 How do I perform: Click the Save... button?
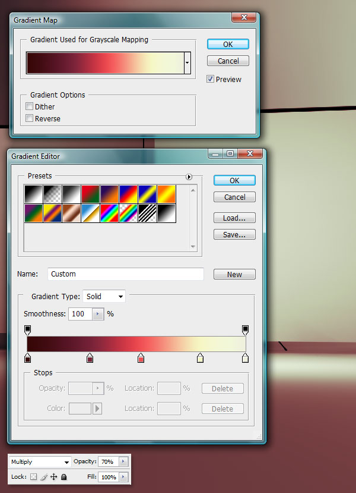click(234, 234)
